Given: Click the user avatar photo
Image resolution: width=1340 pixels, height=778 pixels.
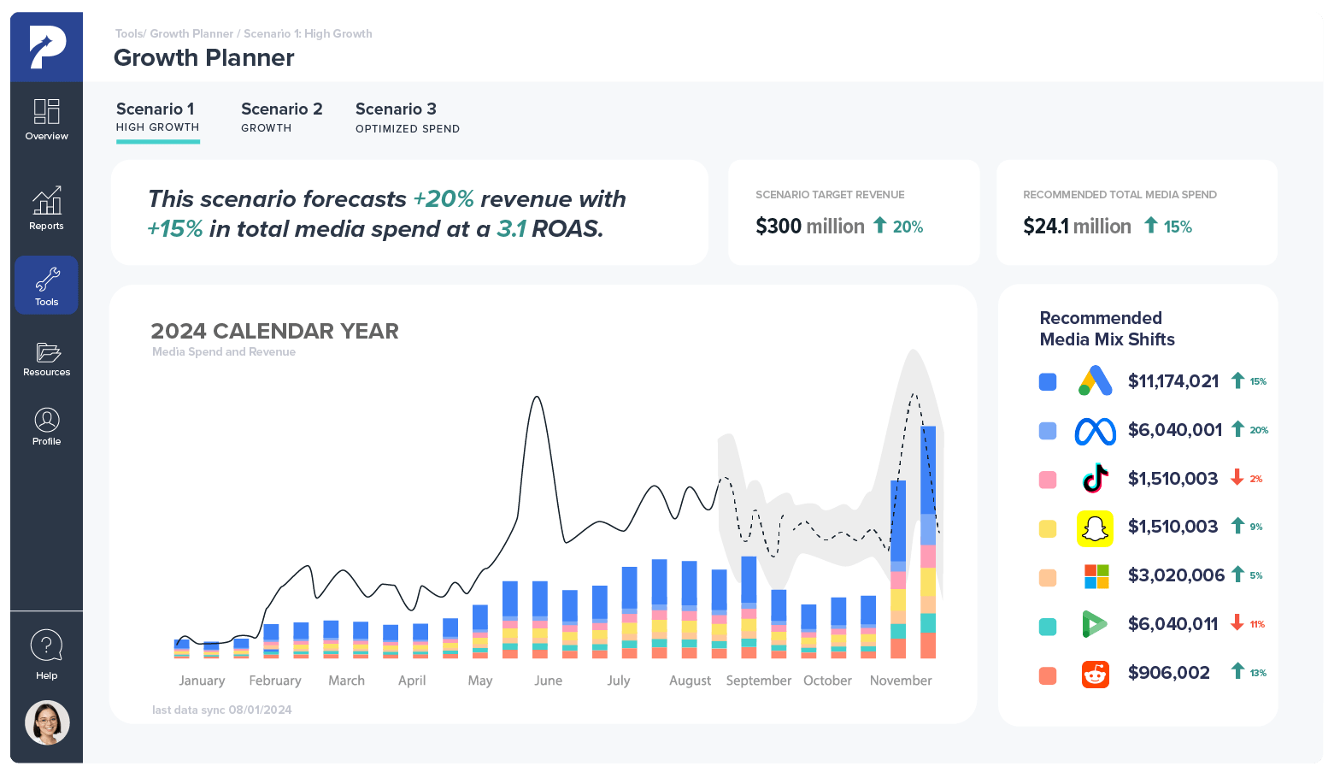Looking at the screenshot, I should tap(47, 722).
